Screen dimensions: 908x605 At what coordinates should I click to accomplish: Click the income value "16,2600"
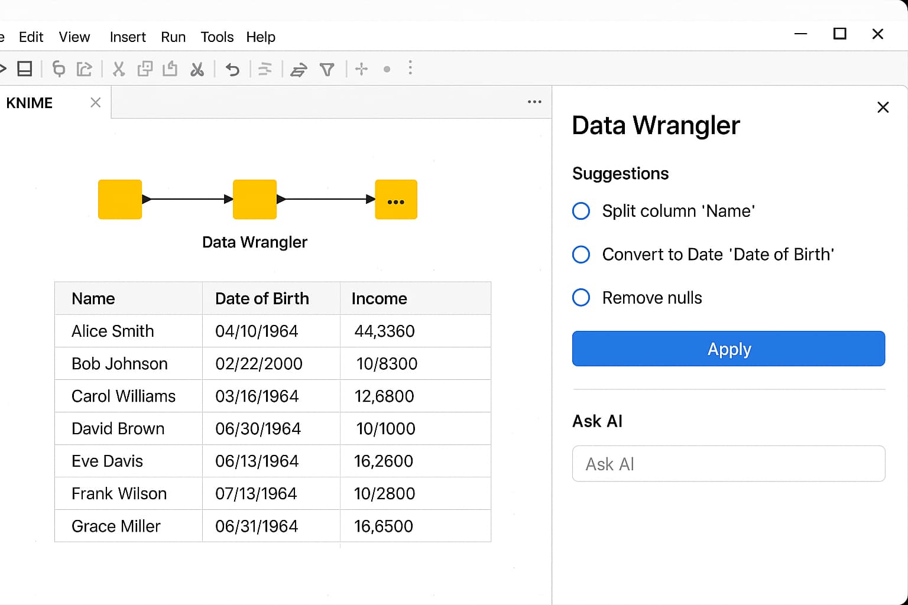point(384,461)
